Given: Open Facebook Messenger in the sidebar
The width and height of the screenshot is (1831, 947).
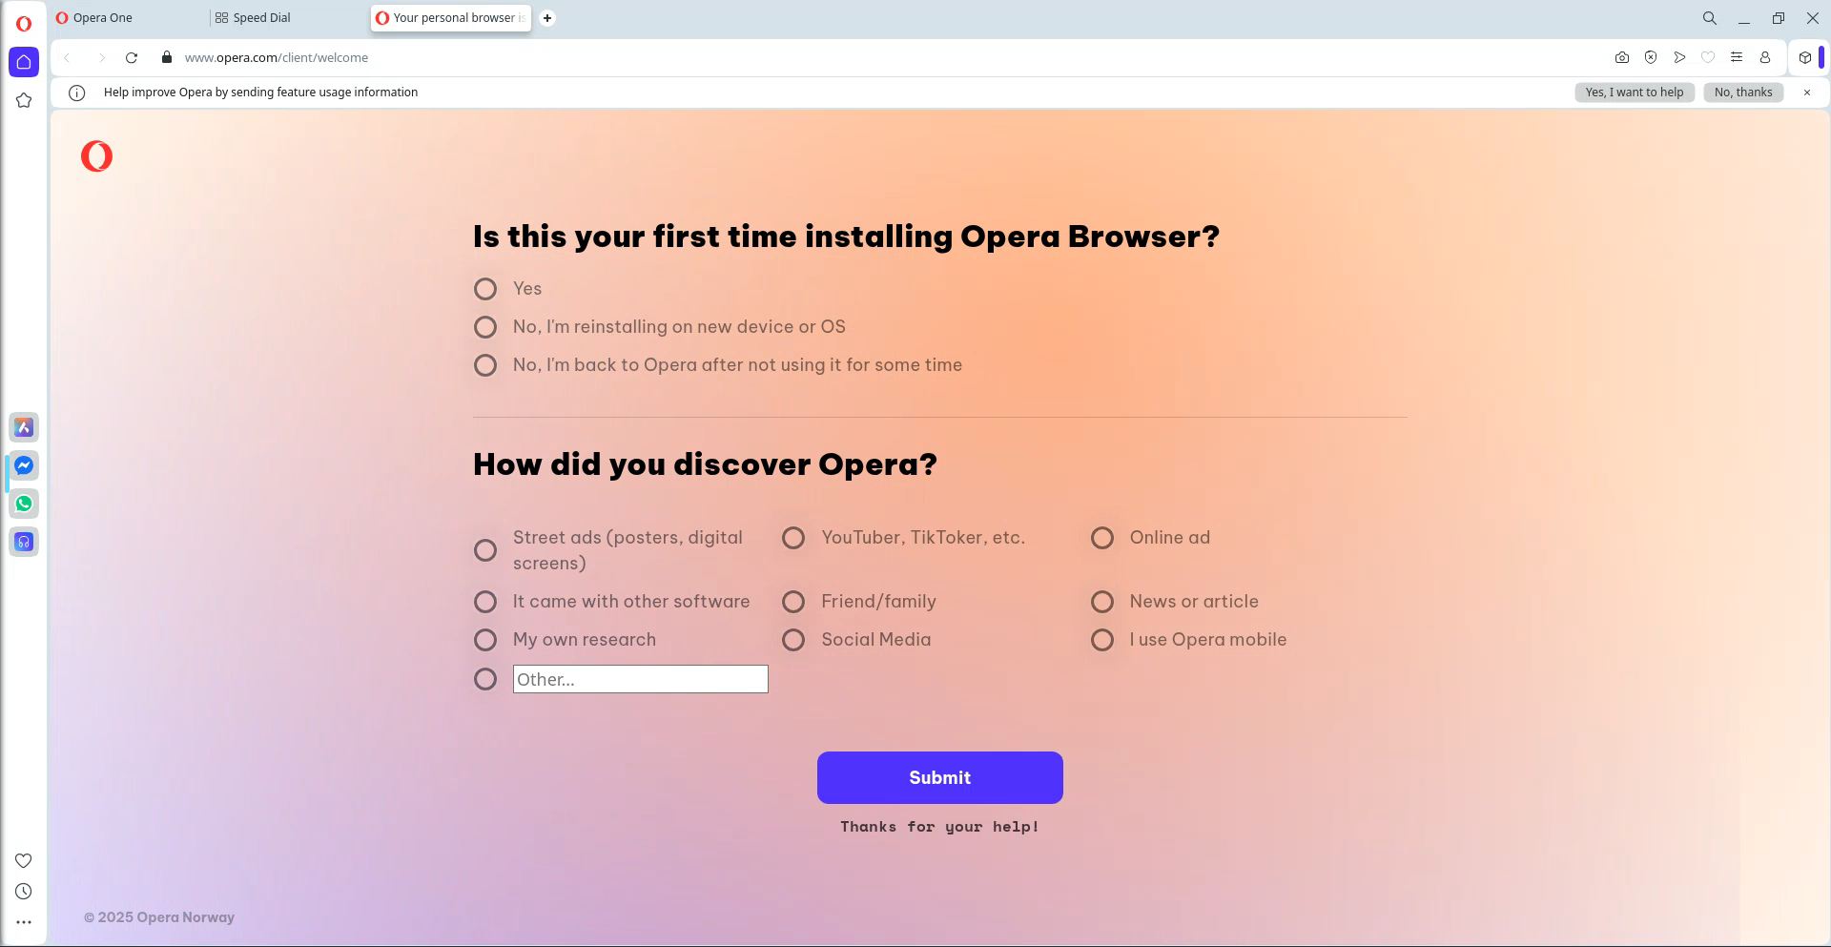Looking at the screenshot, I should [24, 465].
